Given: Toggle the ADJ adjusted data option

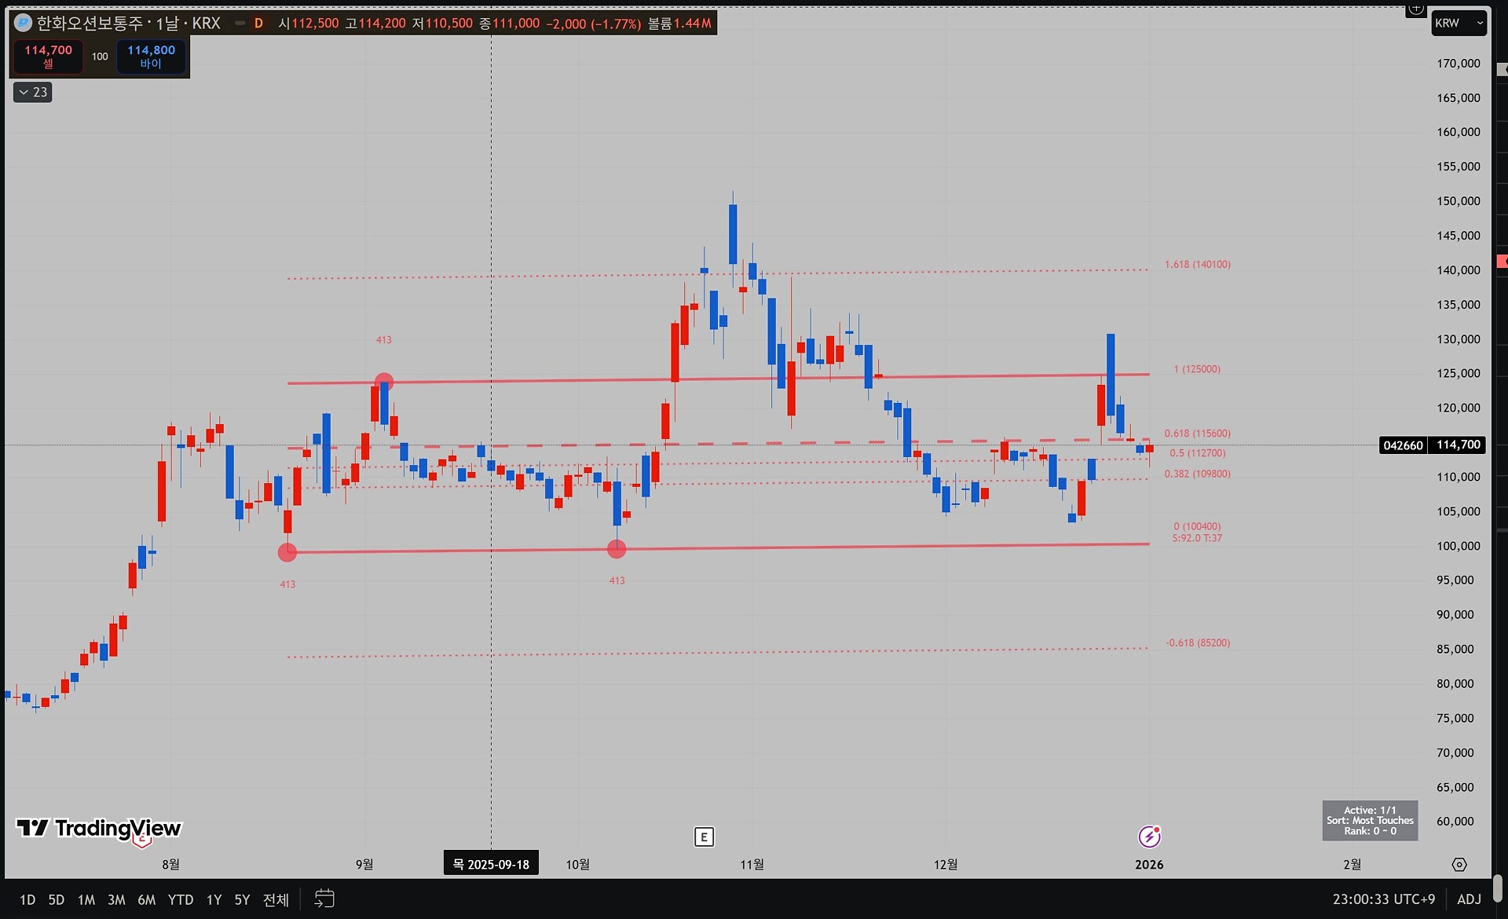Looking at the screenshot, I should (x=1469, y=899).
